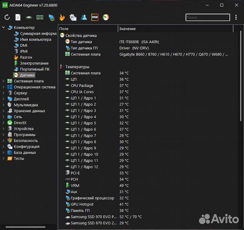244x230 pixels.
Task: Expand the Операционная система node
Action: (3, 87)
